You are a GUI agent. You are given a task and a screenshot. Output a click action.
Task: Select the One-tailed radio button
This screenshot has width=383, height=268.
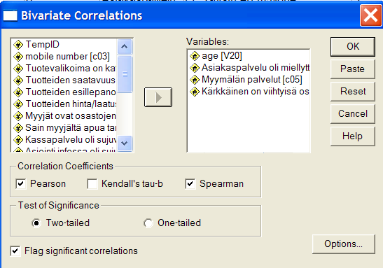pos(148,223)
